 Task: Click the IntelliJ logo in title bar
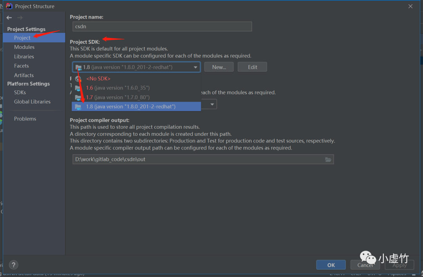[9, 6]
